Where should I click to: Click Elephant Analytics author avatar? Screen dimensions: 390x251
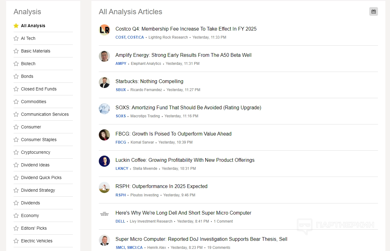pos(104,56)
